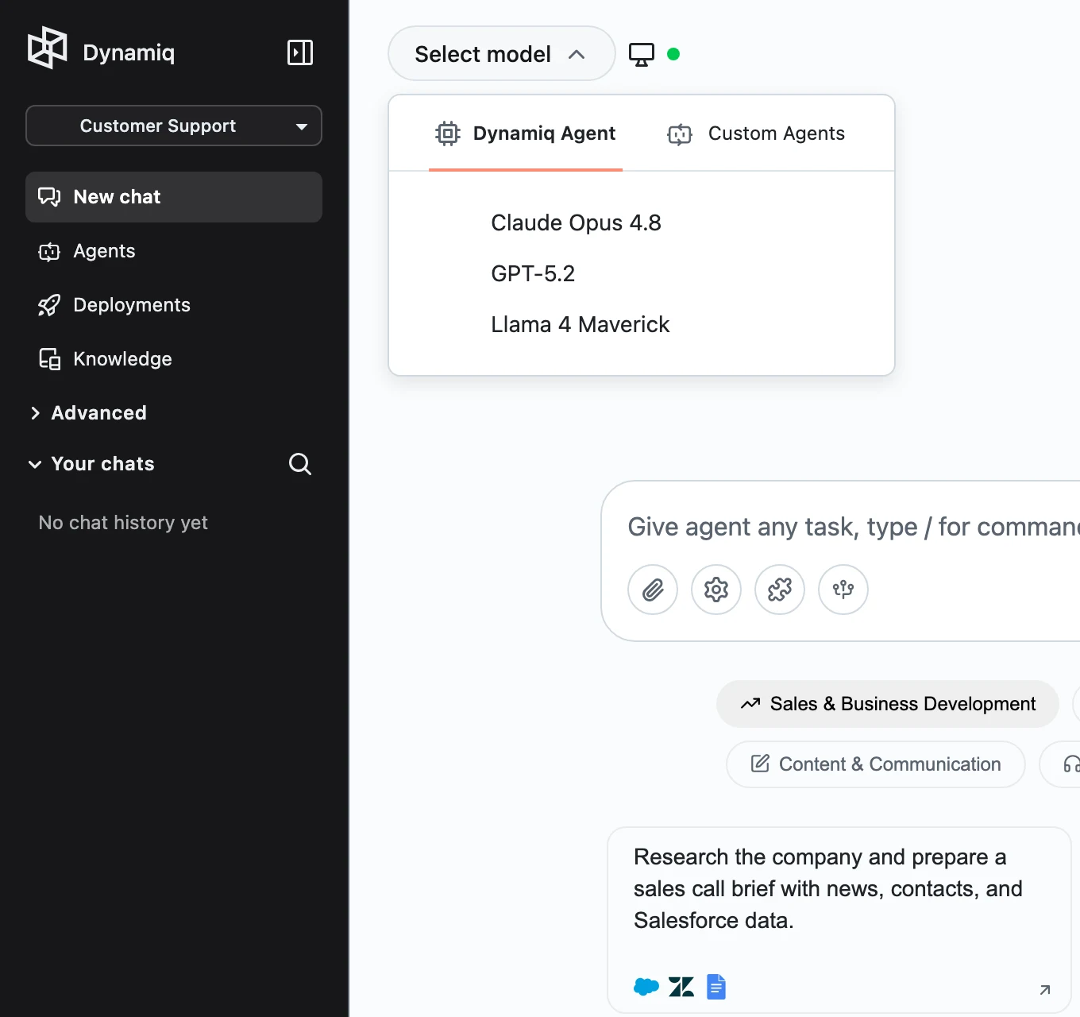Viewport: 1080px width, 1017px height.
Task: Click the green status indicator dot
Action: 673,54
